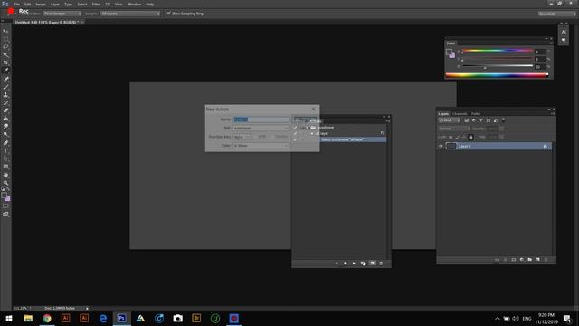Click the color spectrum ramp in Color panel
579x326 pixels.
coord(497,75)
